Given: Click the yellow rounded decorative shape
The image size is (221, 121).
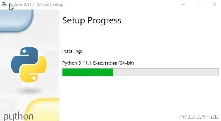Looking at the screenshot, I should pyautogui.click(x=42, y=109).
